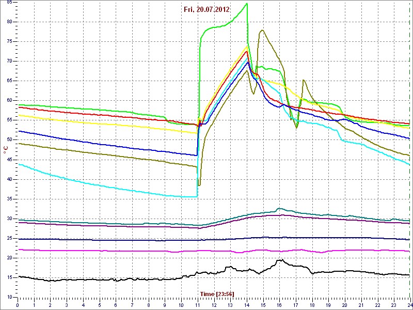Click the Time [23:56] axis label
The image size is (413, 310).
[217, 294]
